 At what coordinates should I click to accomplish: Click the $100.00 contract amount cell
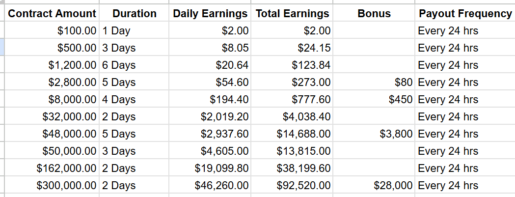tap(52, 30)
